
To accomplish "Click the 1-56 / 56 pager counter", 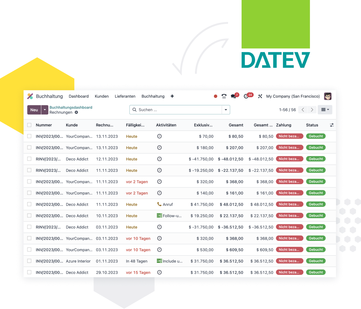I will (x=288, y=110).
